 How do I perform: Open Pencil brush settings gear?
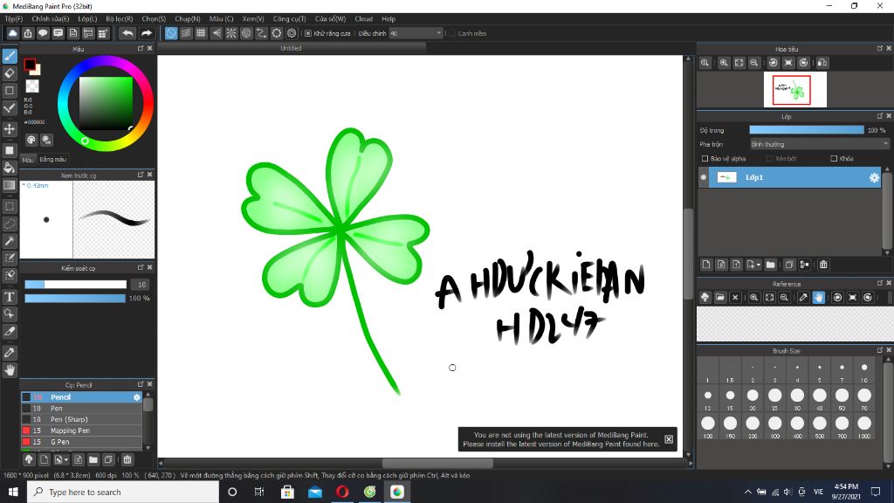click(x=137, y=397)
